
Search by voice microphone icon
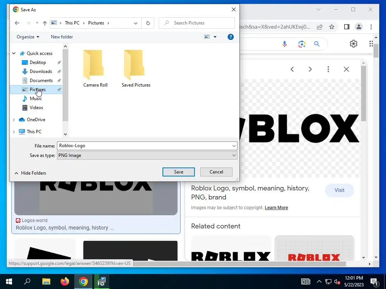285,44
